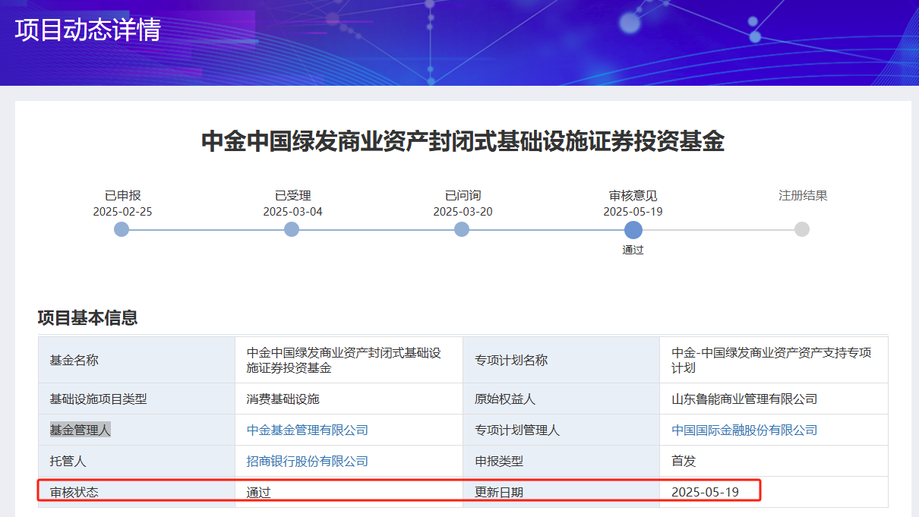This screenshot has height=517, width=919.
Task: Open the 招商银行股份有限公司 link
Action: (308, 461)
